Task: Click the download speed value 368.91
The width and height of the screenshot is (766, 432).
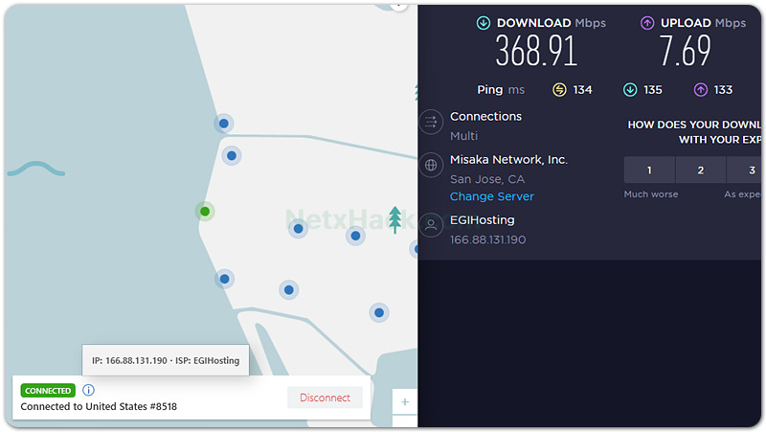Action: point(536,51)
